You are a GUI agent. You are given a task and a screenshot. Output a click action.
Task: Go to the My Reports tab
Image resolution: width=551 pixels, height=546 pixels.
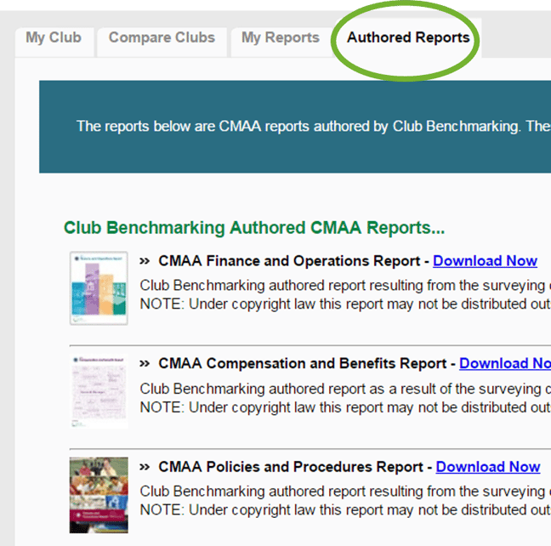tap(280, 38)
